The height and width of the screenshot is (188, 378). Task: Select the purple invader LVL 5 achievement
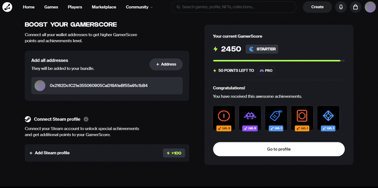(250, 118)
